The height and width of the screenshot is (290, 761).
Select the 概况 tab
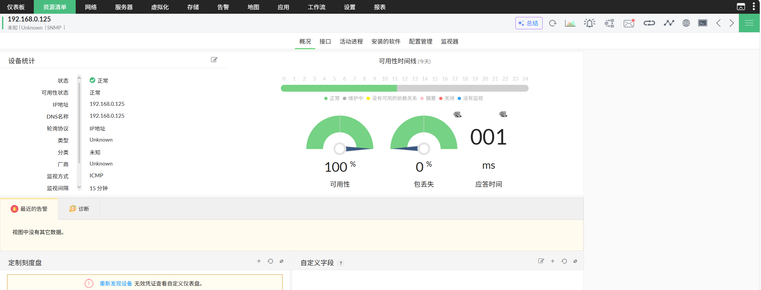tap(305, 42)
